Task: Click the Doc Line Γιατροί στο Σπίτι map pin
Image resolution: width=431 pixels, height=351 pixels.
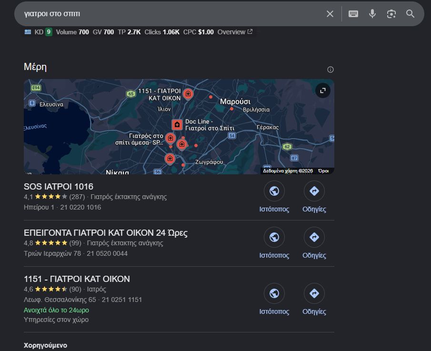Action: coord(177,125)
